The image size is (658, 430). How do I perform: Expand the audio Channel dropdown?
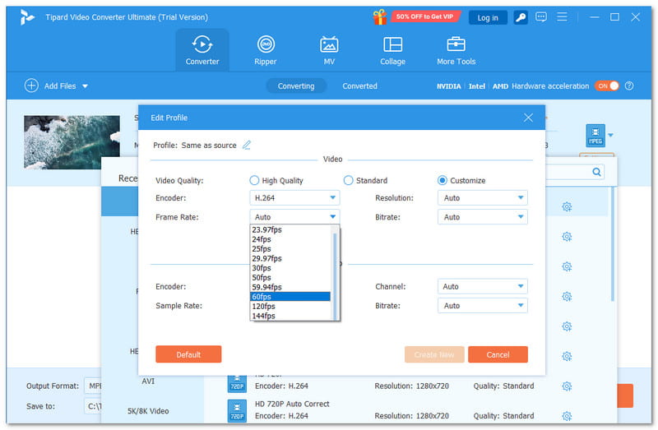pyautogui.click(x=483, y=287)
